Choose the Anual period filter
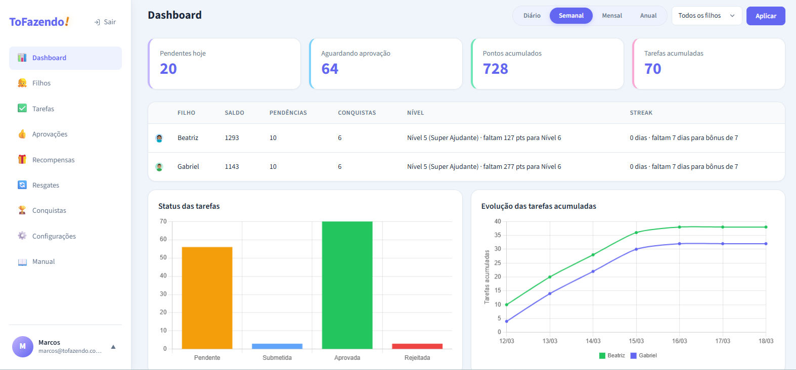This screenshot has height=370, width=796. coord(648,16)
